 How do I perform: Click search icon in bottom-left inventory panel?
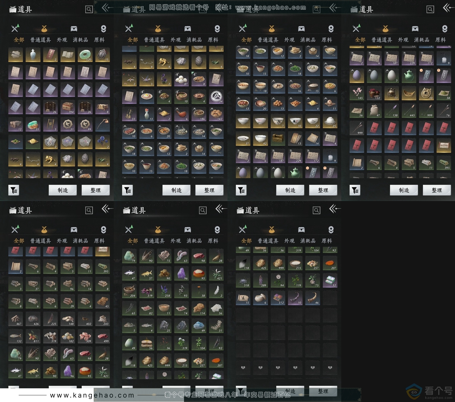pyautogui.click(x=89, y=210)
